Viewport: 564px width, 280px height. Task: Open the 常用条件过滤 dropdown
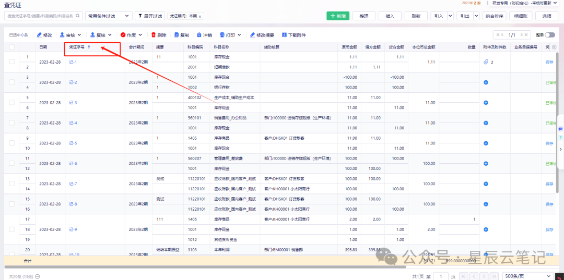108,16
